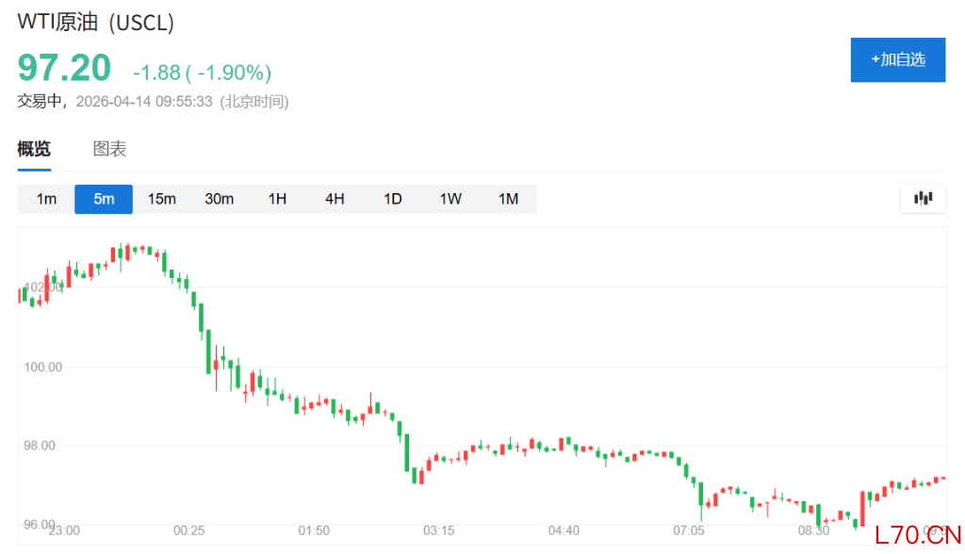The height and width of the screenshot is (554, 965).
Task: Click the +加自选 add to watchlist button
Action: (x=897, y=59)
